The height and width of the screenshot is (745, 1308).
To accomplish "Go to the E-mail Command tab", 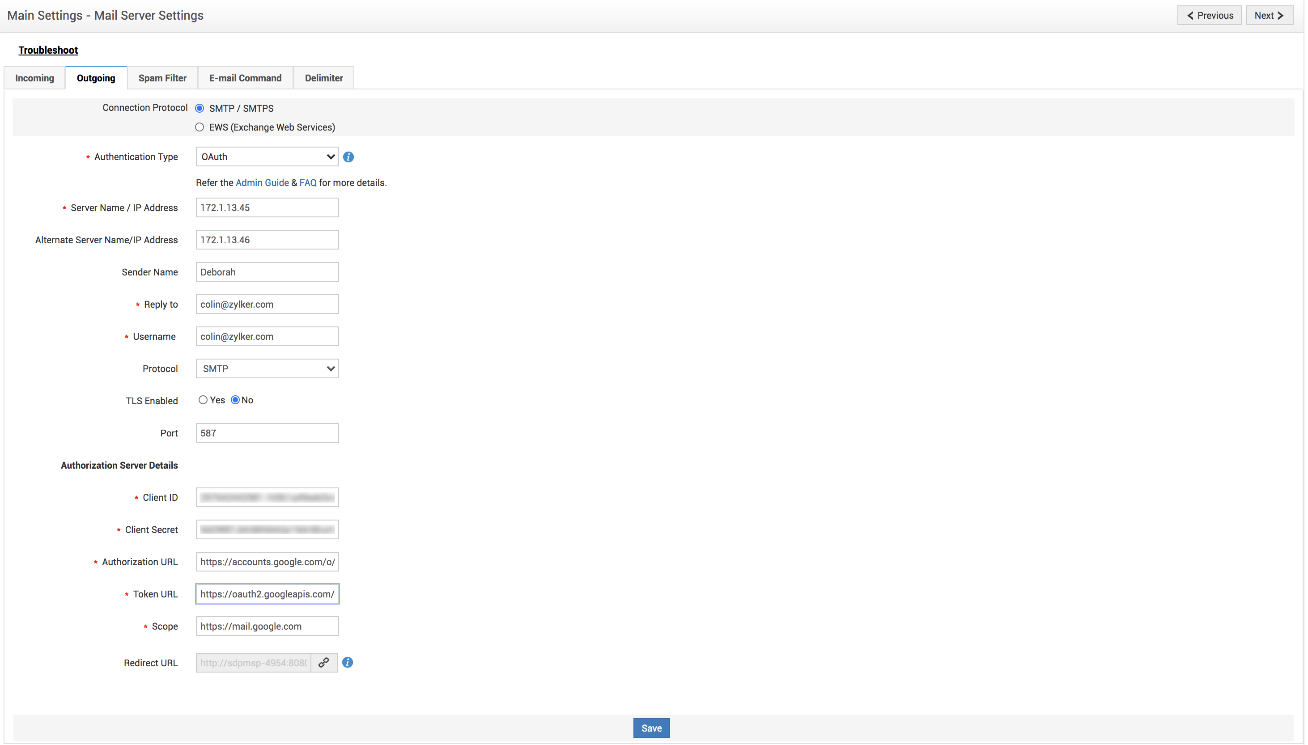I will [245, 78].
